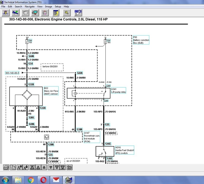Image resolution: width=204 pixels, height=184 pixels.
Task: Click the yellow key icon in toolbar
Action: click(66, 13)
